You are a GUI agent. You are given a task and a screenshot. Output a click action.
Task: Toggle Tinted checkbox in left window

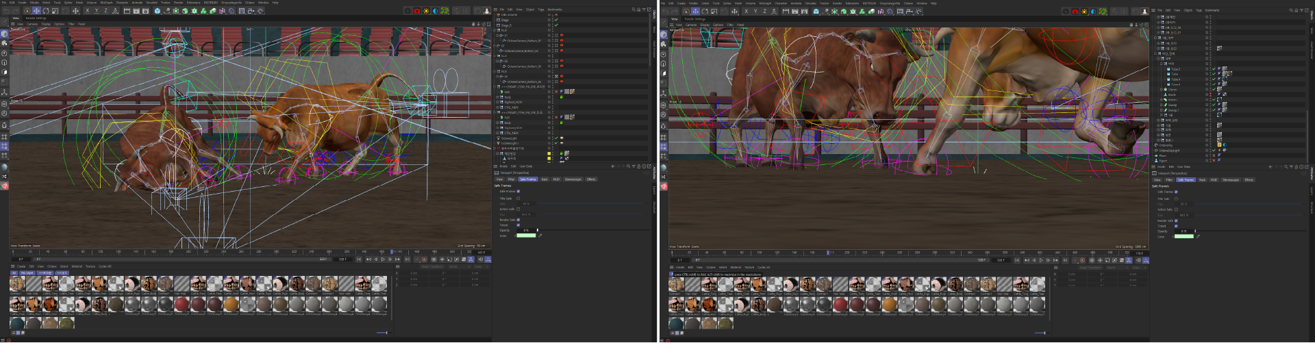518,225
